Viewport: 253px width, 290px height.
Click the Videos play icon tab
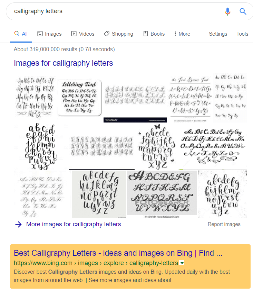74,34
